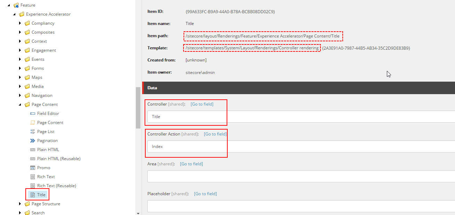Expand the Navigation folder arrow
455x215 pixels.
click(x=20, y=96)
